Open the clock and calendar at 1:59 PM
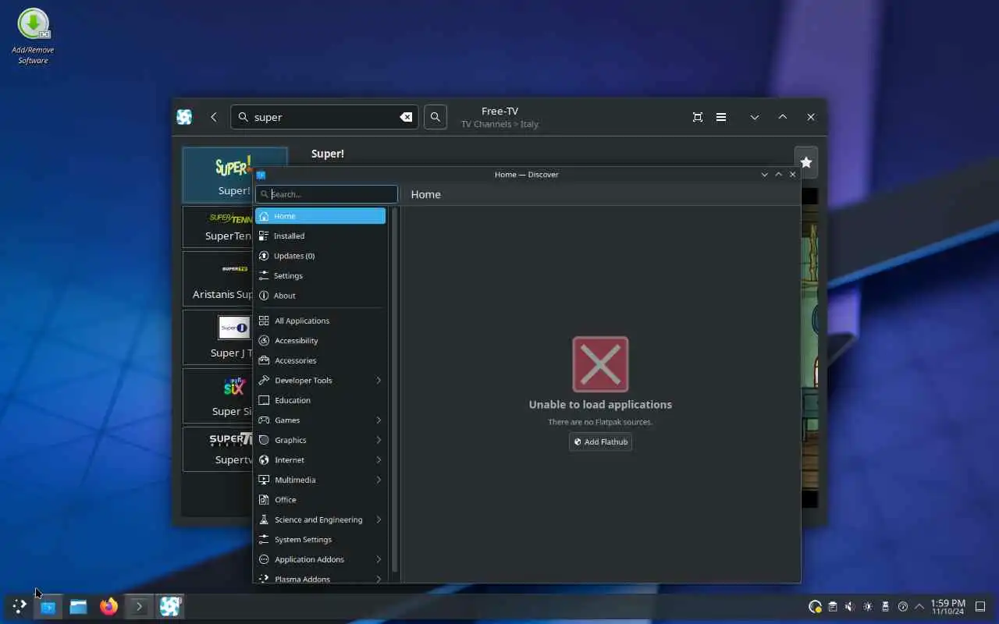 pos(947,607)
